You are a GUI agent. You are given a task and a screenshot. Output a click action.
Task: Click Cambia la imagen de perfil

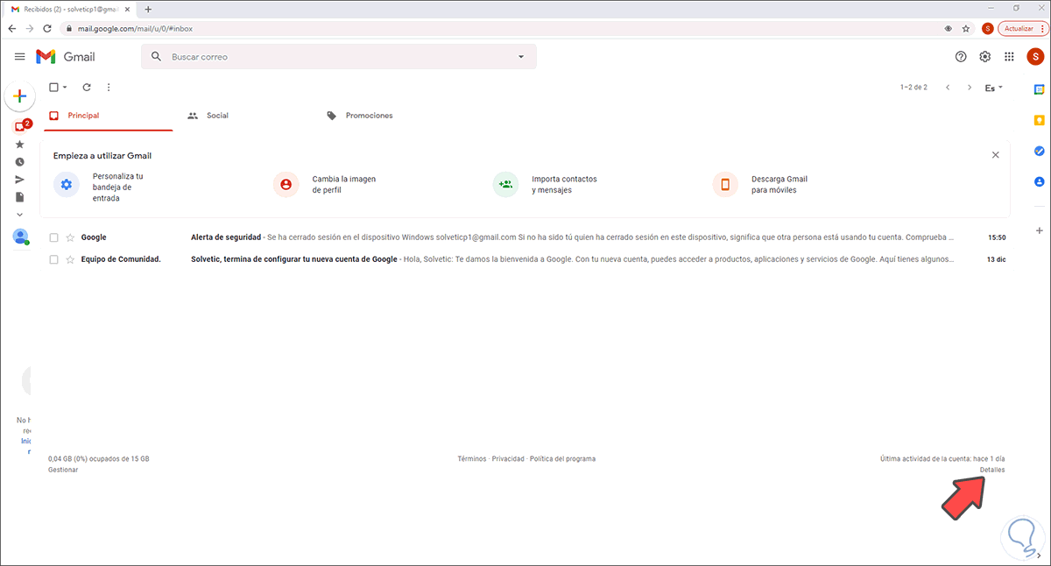point(324,184)
